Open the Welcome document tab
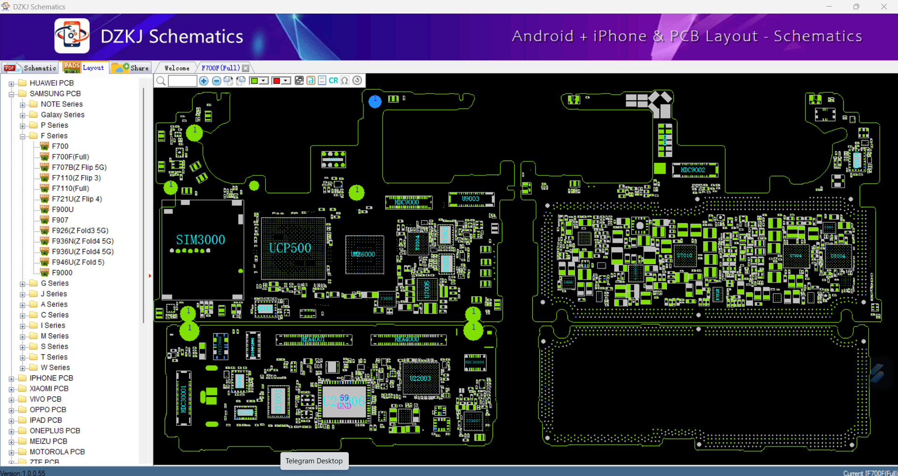898x476 pixels. 177,68
